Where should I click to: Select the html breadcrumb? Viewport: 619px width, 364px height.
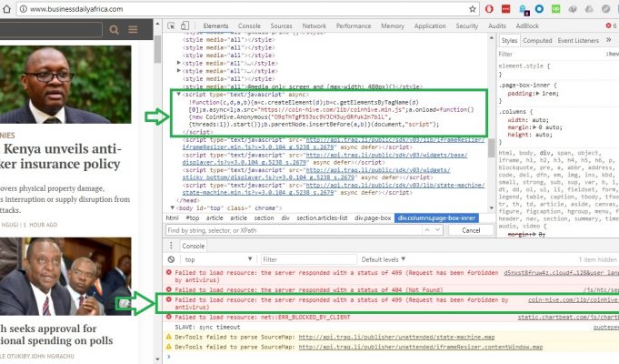pyautogui.click(x=172, y=217)
